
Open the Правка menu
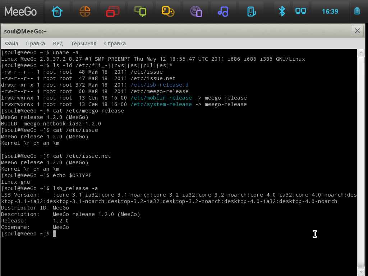(36, 43)
